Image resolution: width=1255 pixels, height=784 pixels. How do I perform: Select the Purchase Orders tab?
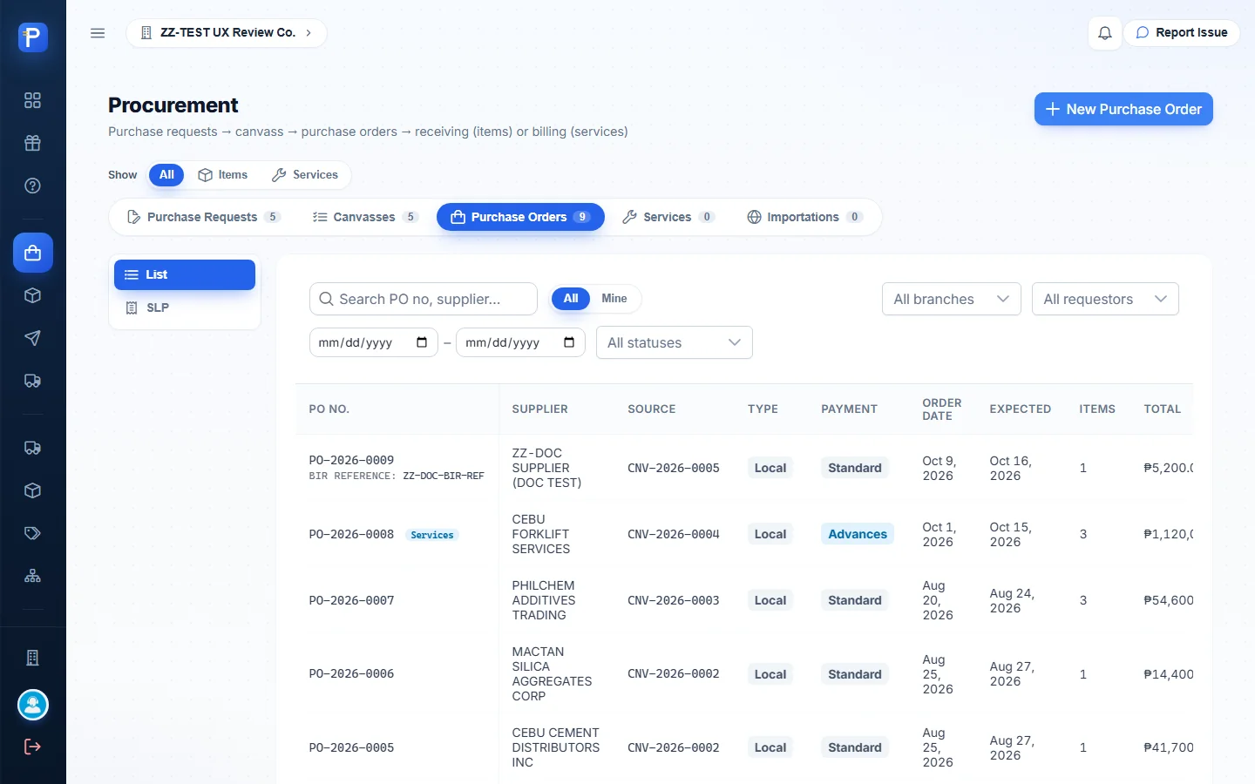coord(520,217)
